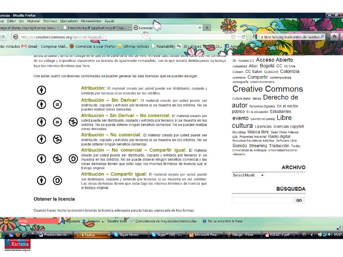Viewport: 343px width, 257px height.
Task: Open the Bogotá tag
Action: pyautogui.click(x=267, y=66)
